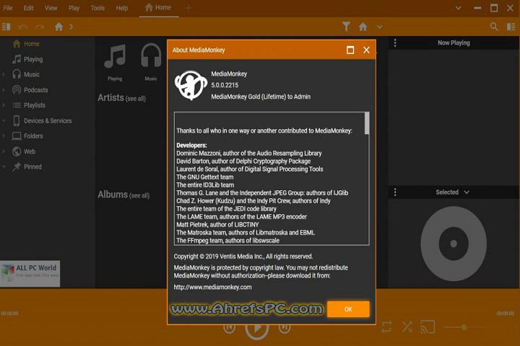This screenshot has height=346, width=520.
Task: Open the Tools menu
Action: coord(97,8)
